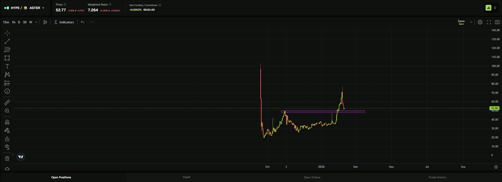Click the 100.00 price axis label
The image size is (502, 182).
point(495,66)
